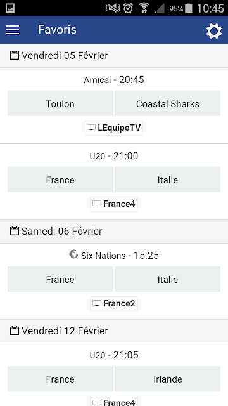Tap the Favoris page title

(x=57, y=30)
